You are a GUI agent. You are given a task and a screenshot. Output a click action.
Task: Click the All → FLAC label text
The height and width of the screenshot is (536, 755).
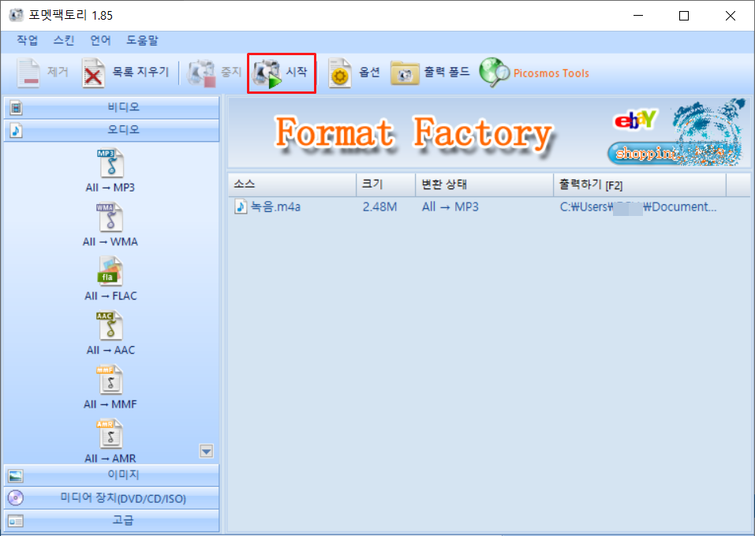pos(110,296)
